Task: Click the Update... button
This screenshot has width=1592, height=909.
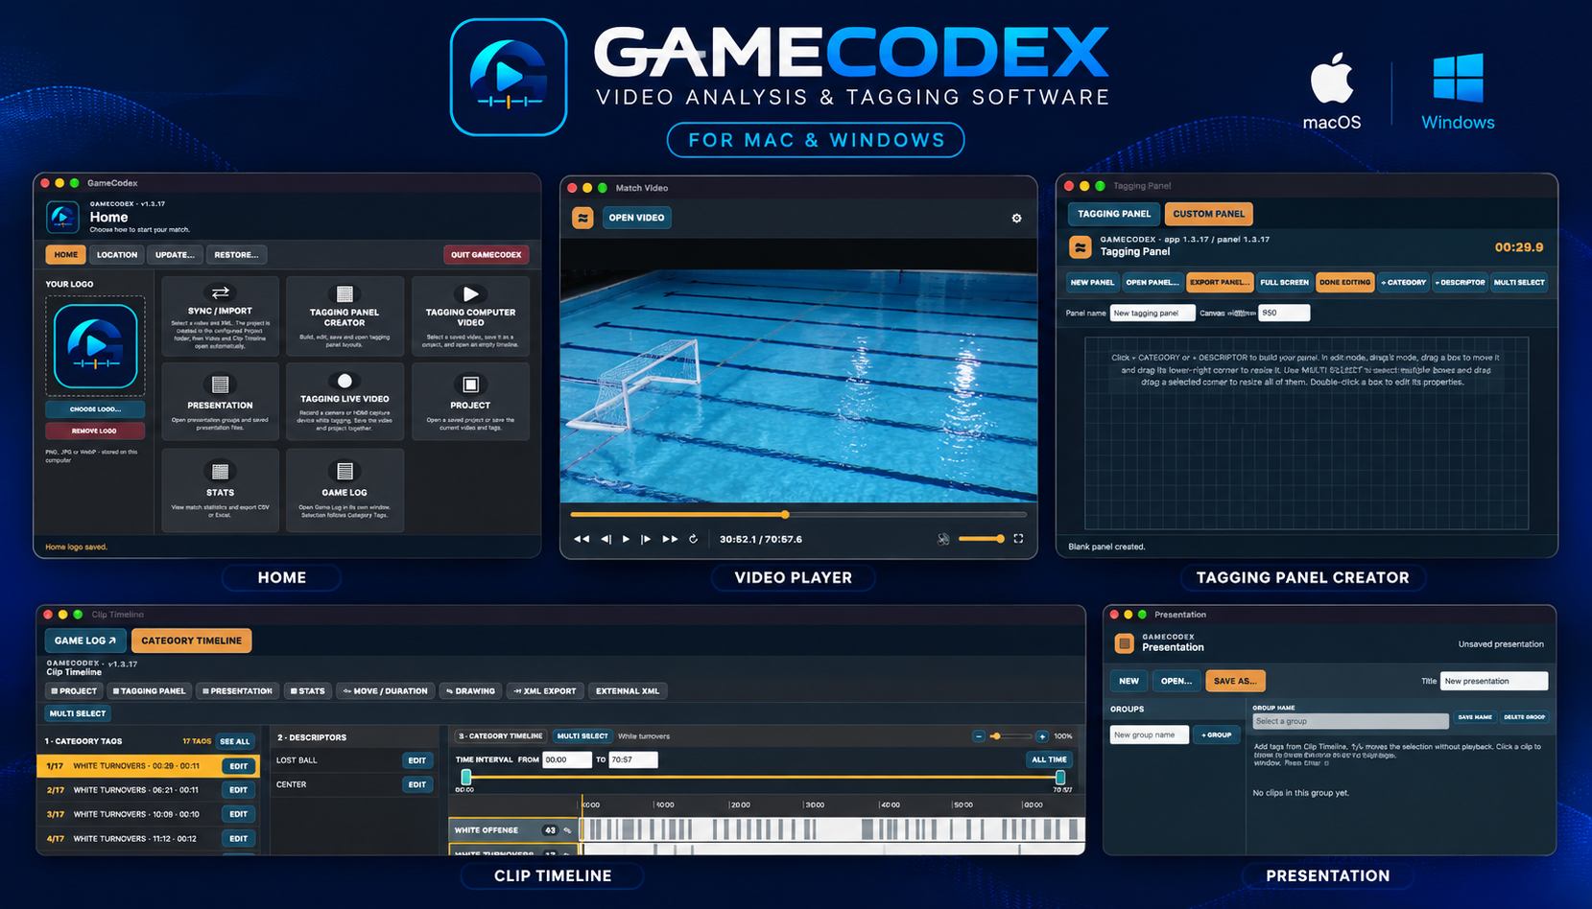Action: click(x=175, y=255)
